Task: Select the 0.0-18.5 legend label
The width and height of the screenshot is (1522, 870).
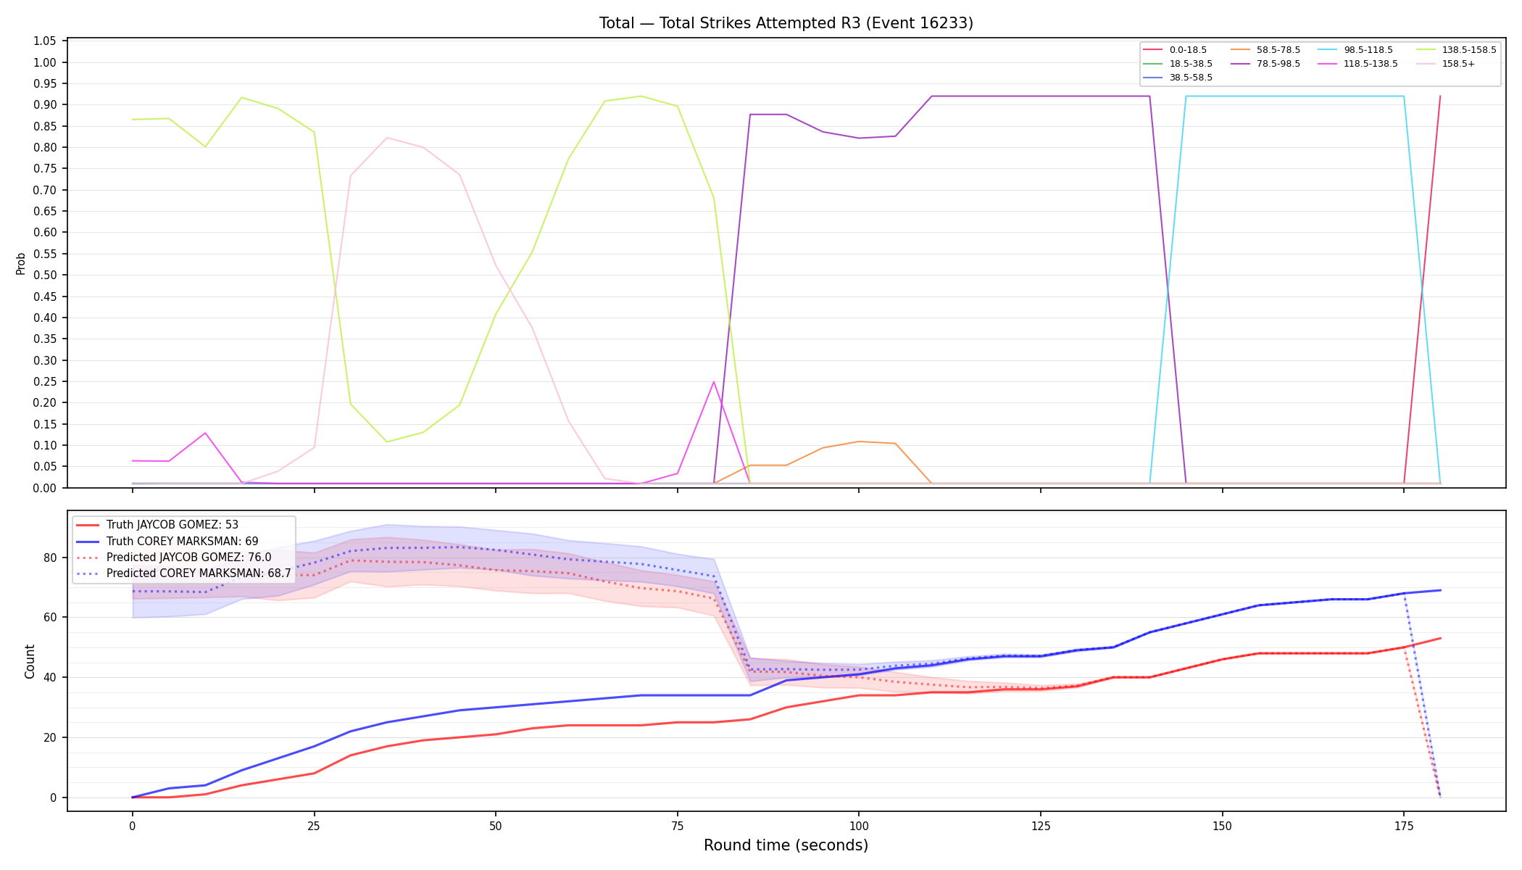Action: tap(1188, 50)
